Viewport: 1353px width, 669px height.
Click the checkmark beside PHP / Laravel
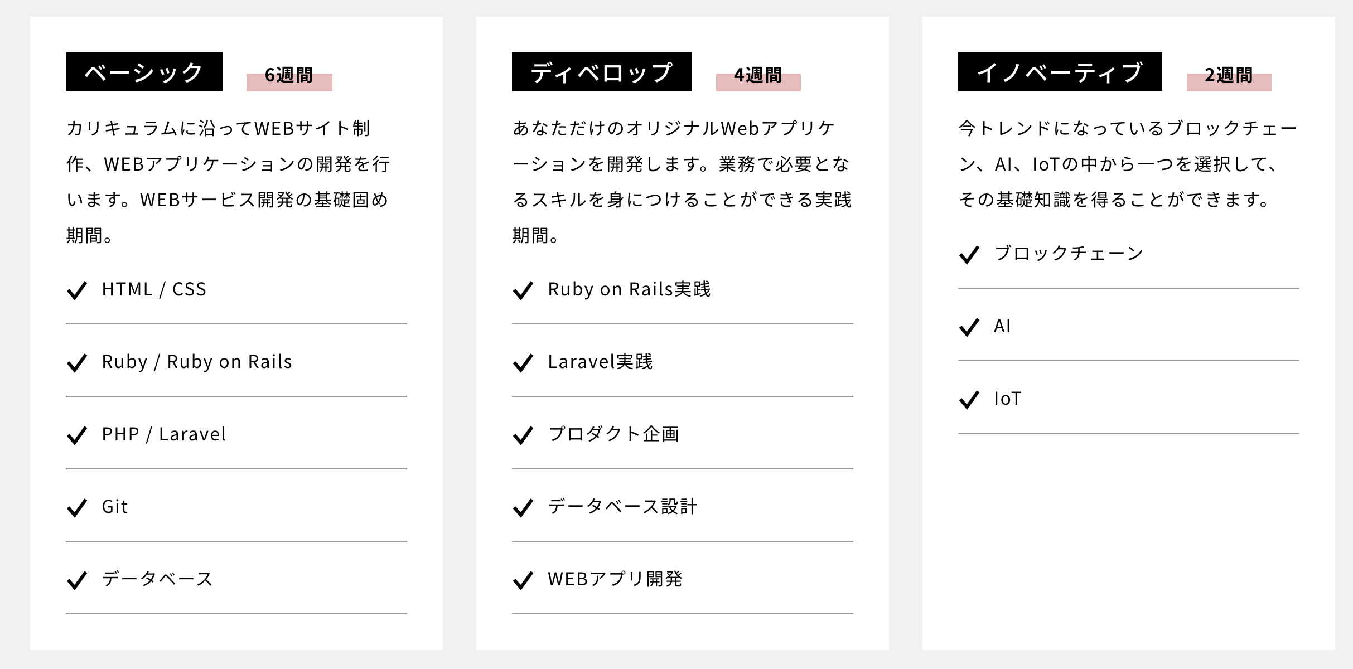[x=77, y=435]
